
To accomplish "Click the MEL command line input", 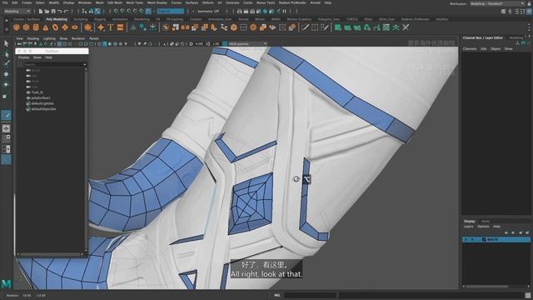I will tap(310, 295).
